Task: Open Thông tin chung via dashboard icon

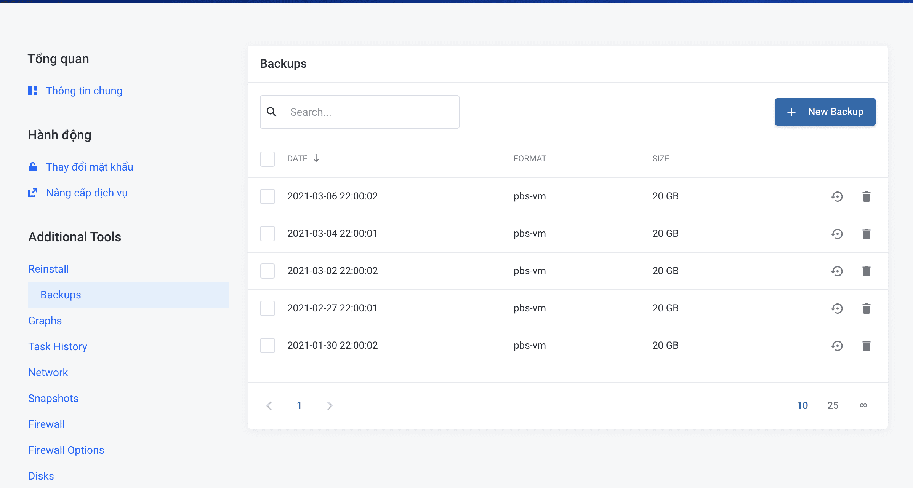Action: click(x=33, y=91)
